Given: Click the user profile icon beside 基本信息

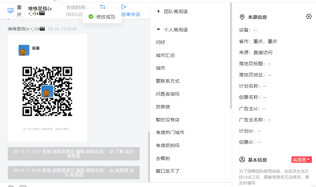Looking at the screenshot, I should click(x=242, y=160).
